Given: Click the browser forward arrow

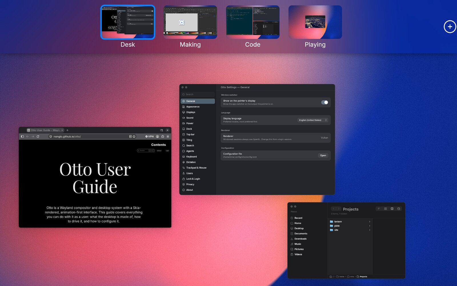Looking at the screenshot, I should (33, 136).
